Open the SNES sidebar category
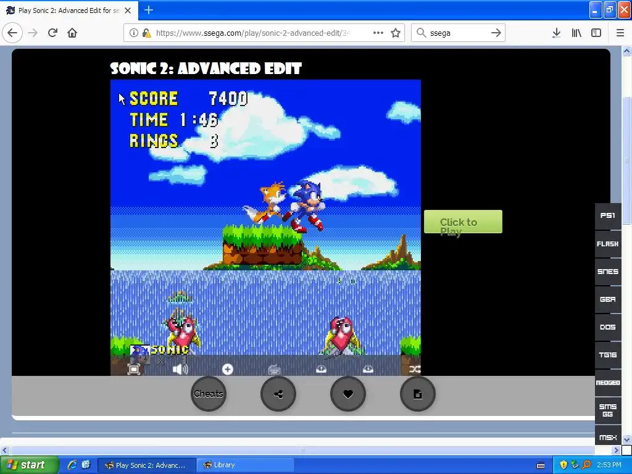 point(608,272)
